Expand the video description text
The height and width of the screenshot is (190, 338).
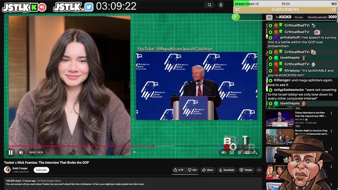75,184
